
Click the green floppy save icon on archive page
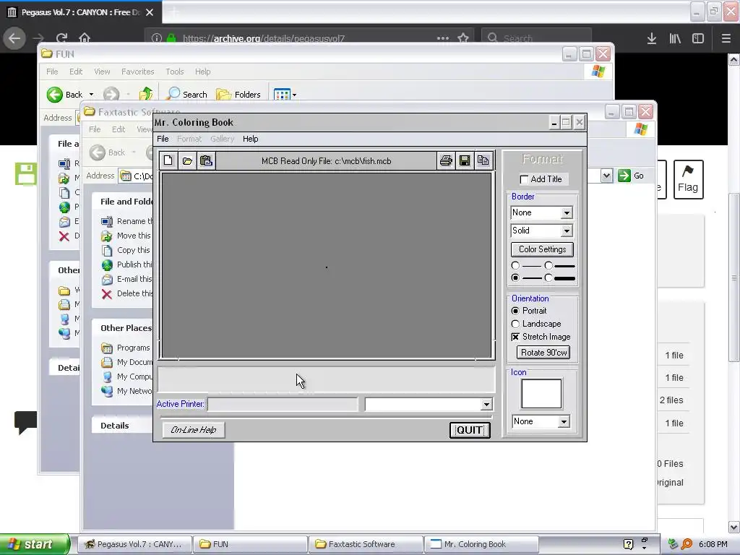pyautogui.click(x=26, y=173)
